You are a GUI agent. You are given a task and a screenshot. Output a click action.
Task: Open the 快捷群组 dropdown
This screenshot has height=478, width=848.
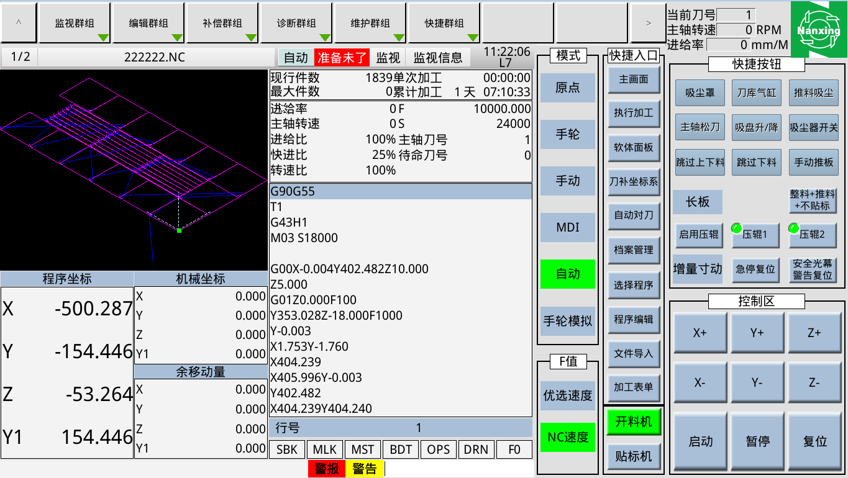(x=444, y=23)
